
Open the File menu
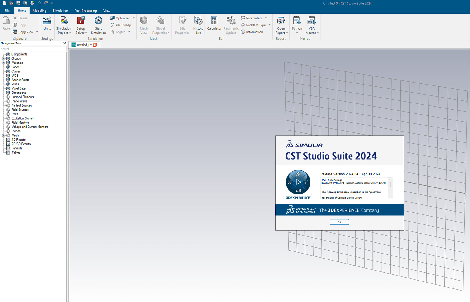(x=7, y=10)
